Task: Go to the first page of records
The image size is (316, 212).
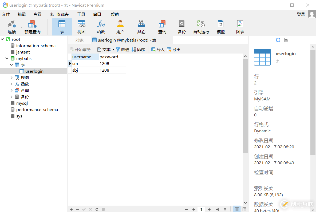Action: tap(186, 209)
